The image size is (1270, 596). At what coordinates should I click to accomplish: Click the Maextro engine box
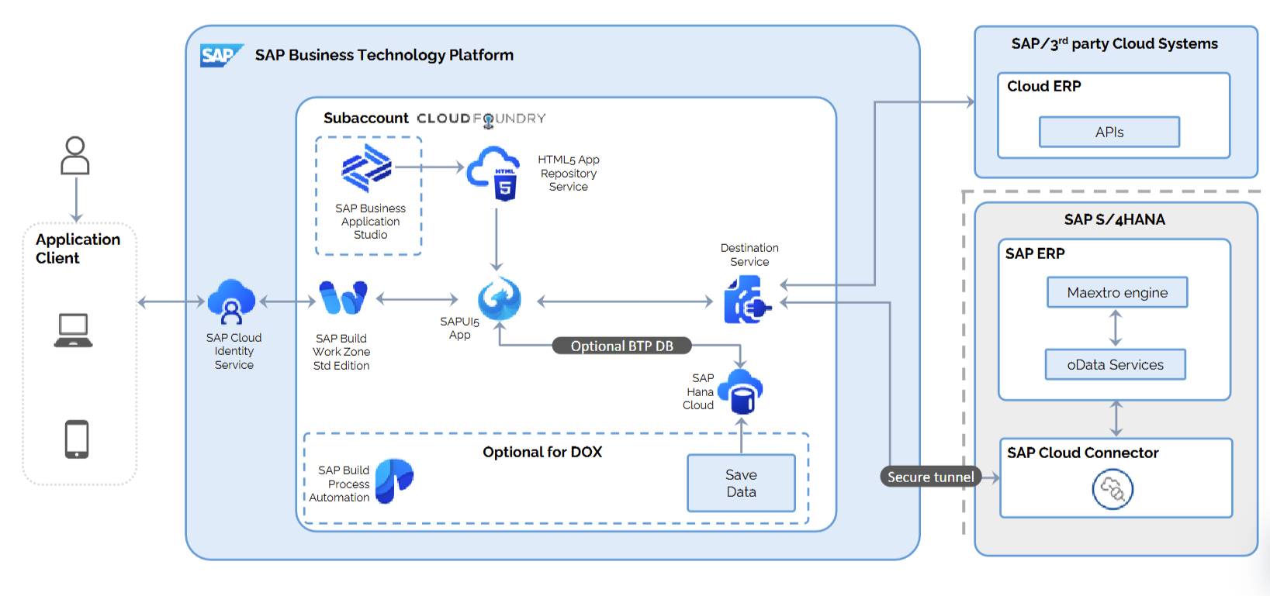pos(1117,292)
